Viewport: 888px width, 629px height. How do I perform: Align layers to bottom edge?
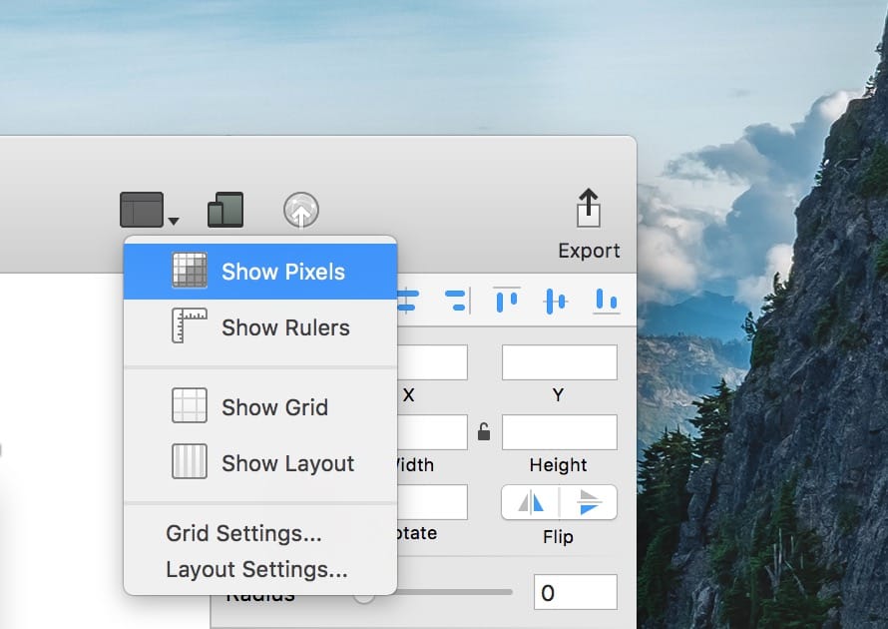click(x=606, y=301)
